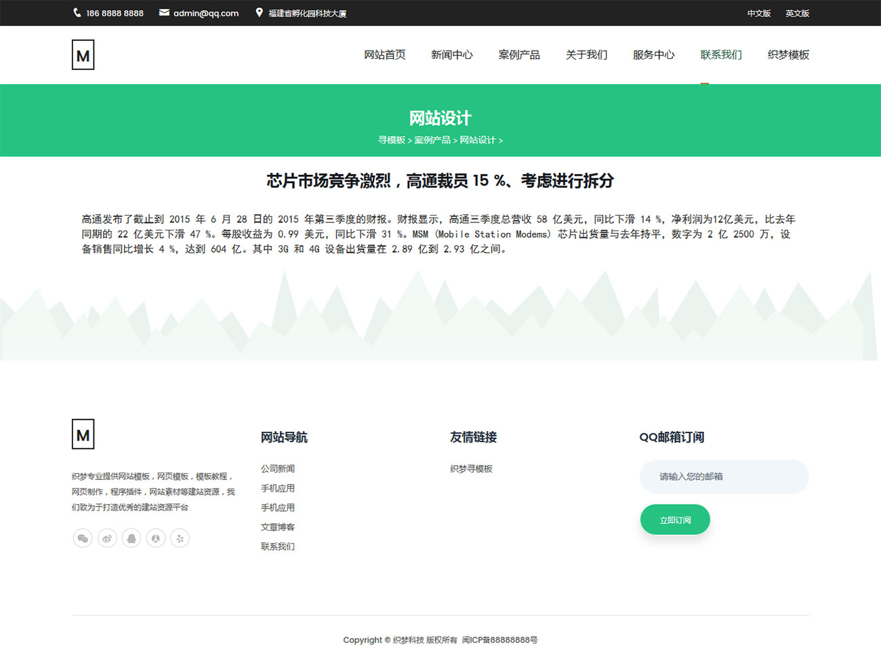The image size is (881, 659).
Task: Click the footer M logo
Action: [83, 435]
